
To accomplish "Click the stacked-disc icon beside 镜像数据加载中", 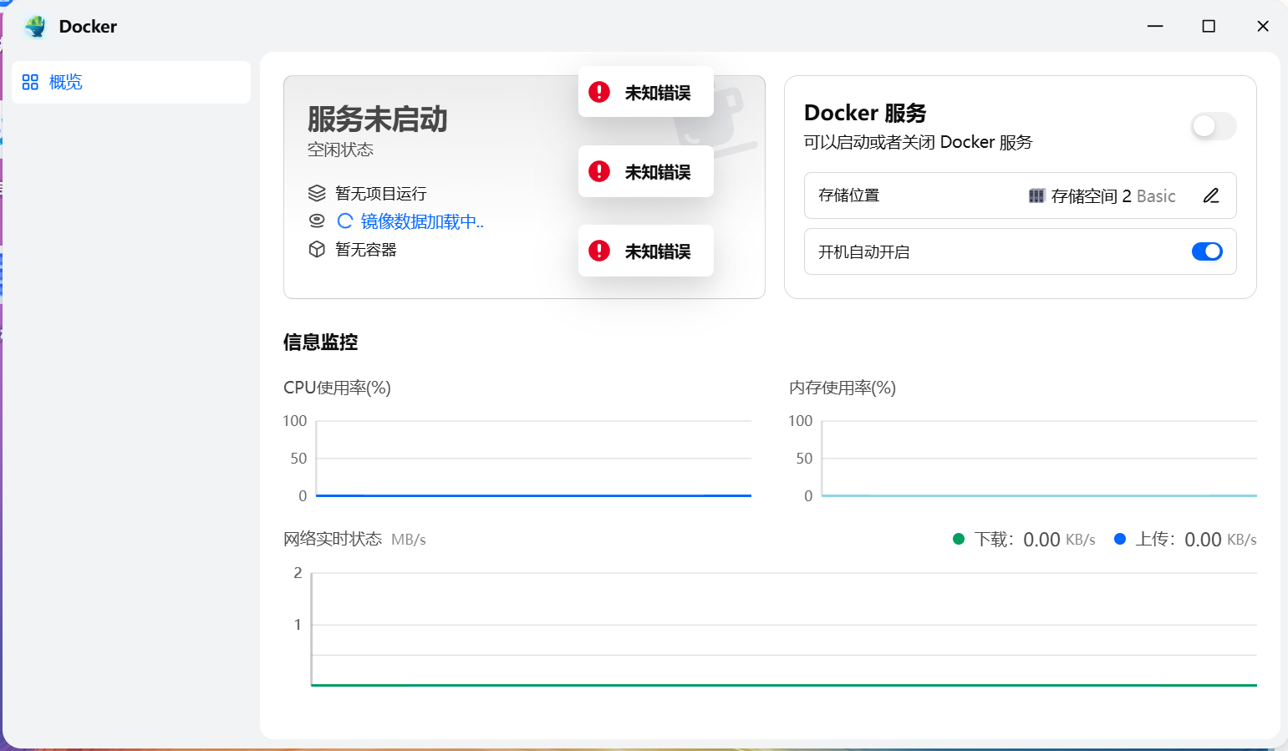I will (317, 221).
